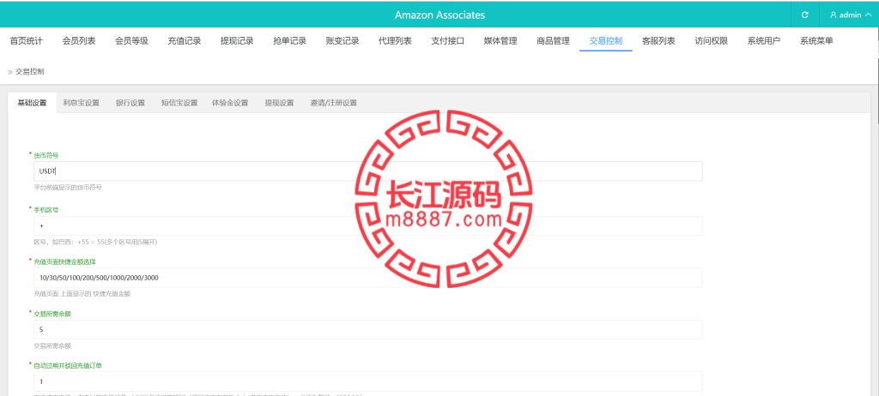Screen dimensions: 879x396
Task: Open 提现记录 menu
Action: (x=237, y=41)
